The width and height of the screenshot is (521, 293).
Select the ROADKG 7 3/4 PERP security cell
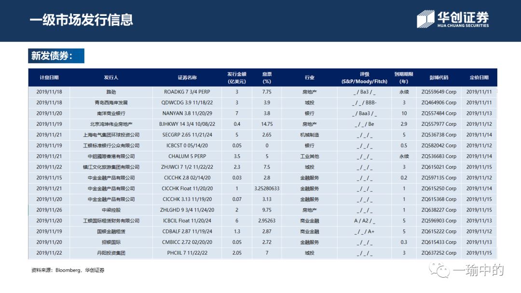click(x=187, y=92)
